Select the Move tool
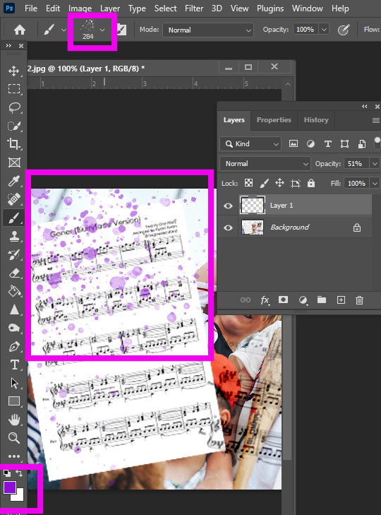Viewport: 381px width, 515px height. (x=14, y=71)
